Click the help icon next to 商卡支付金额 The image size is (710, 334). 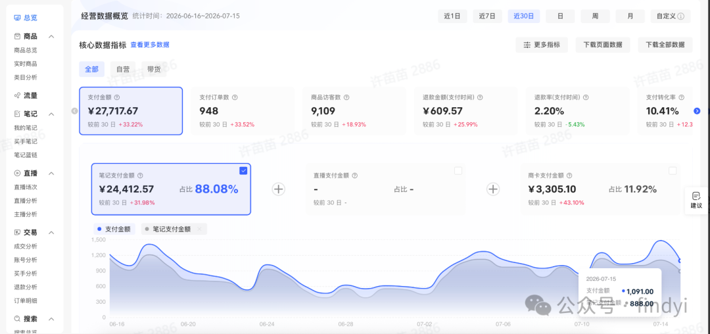tap(569, 176)
